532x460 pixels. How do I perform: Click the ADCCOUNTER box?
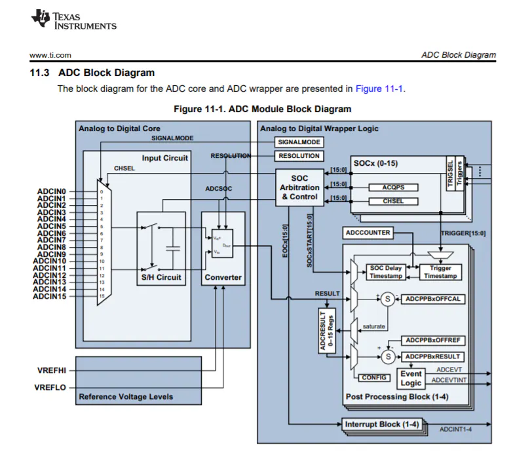(x=368, y=233)
